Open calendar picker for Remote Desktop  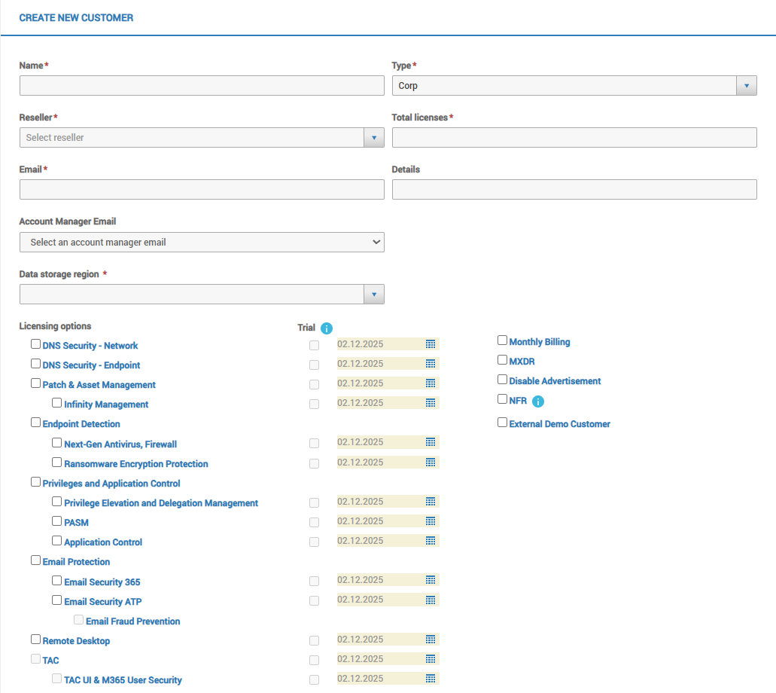coord(431,639)
